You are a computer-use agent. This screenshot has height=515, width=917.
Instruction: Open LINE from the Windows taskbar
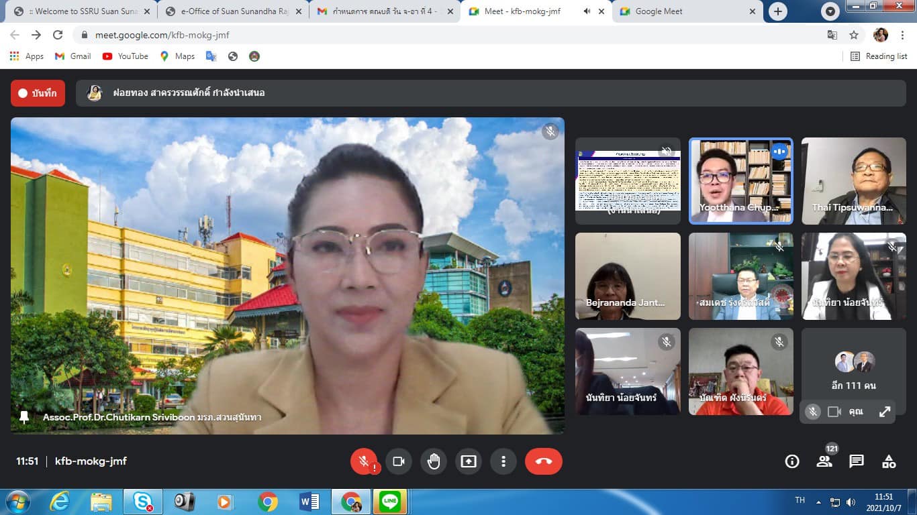pos(389,502)
